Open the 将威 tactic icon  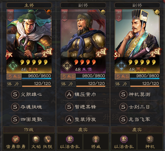(96, 139)
